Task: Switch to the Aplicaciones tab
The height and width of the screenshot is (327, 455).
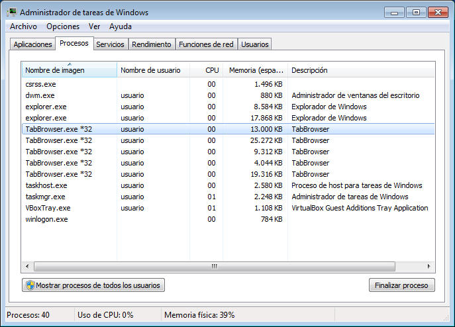Action: [33, 44]
